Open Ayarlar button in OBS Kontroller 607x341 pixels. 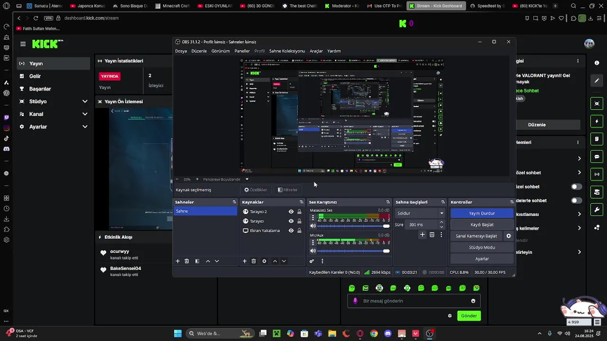[x=482, y=259]
